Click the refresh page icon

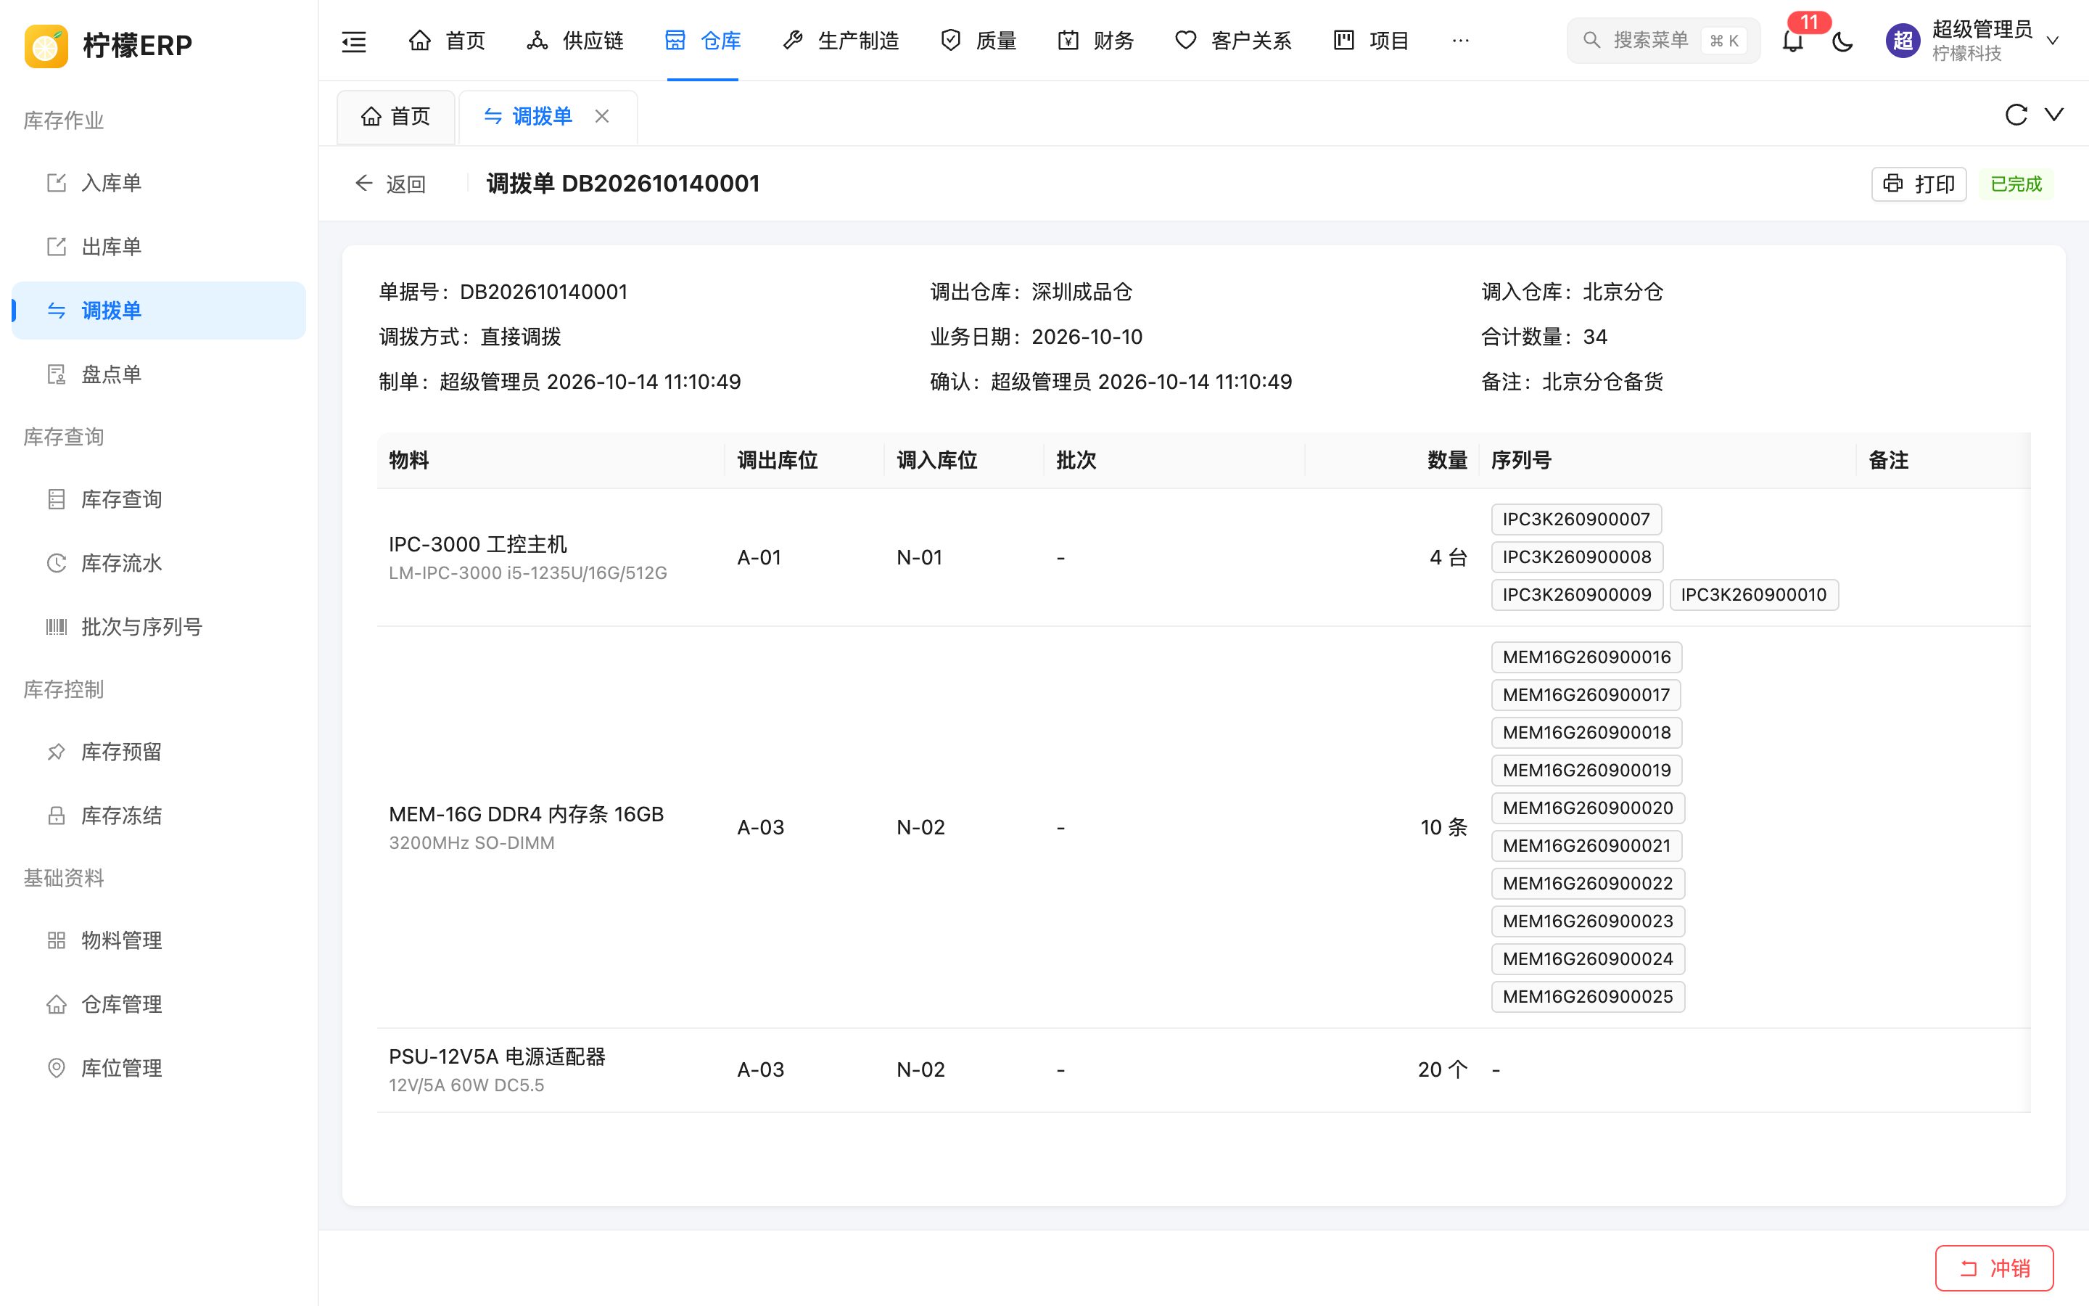pos(2016,115)
